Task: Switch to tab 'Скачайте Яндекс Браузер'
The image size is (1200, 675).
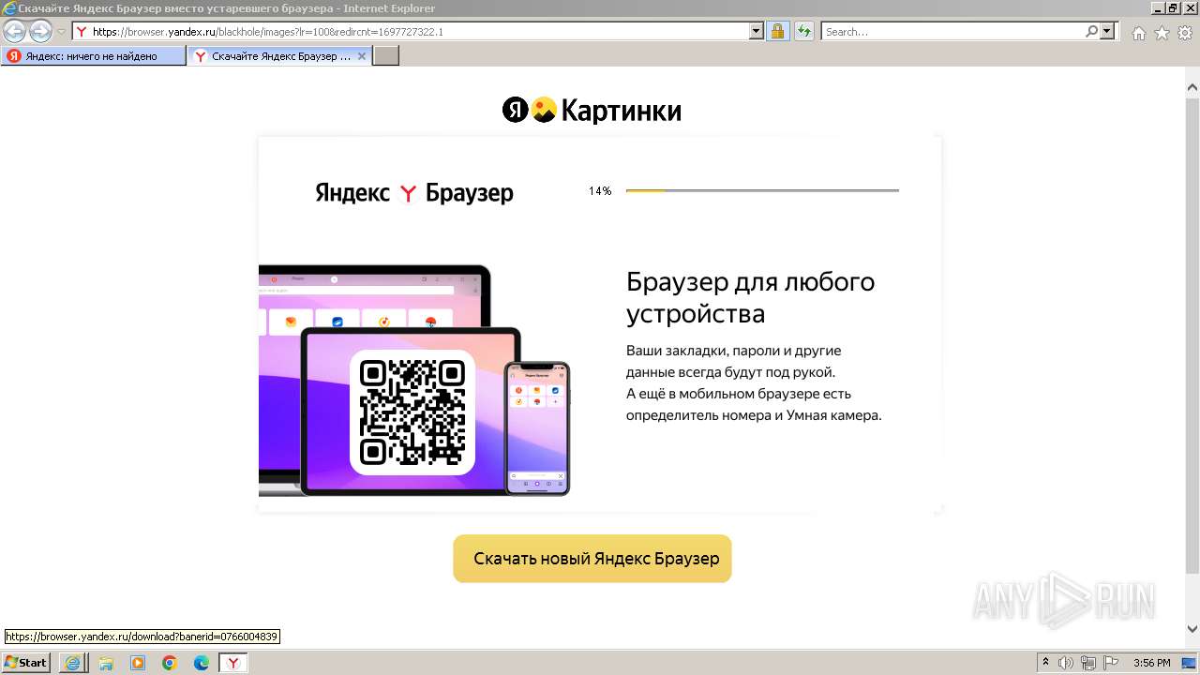Action: click(280, 56)
